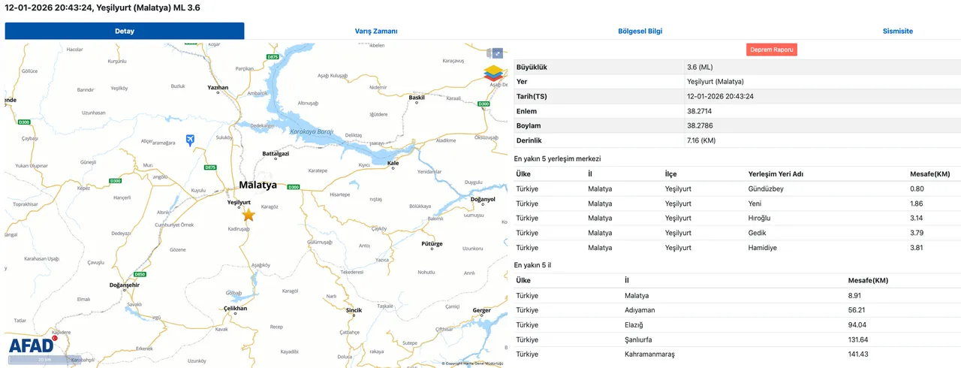This screenshot has width=961, height=368.
Task: Click the Deprem Raporu button
Action: pos(772,50)
